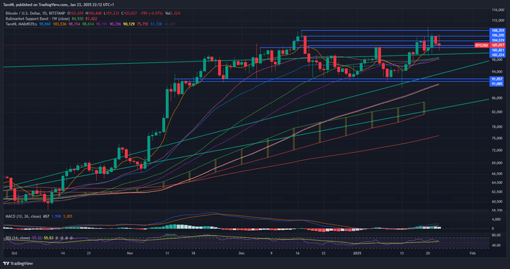Image resolution: width=510 pixels, height=269 pixels.
Task: Click the header line 'TaroNL published on TradingView.com'
Action: coord(36,5)
